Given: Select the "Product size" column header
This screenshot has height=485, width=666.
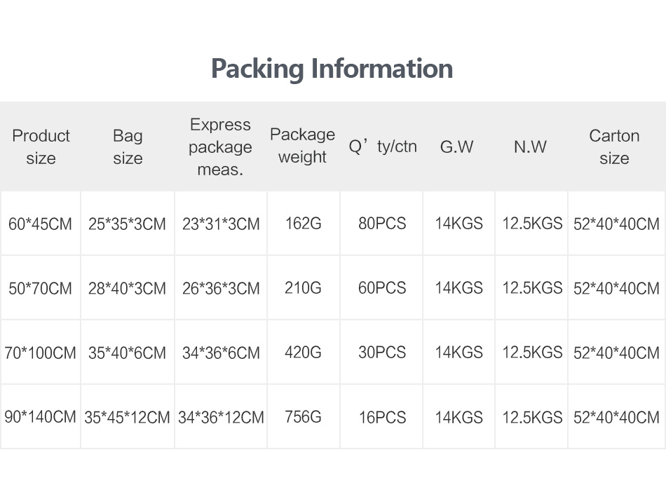Looking at the screenshot, I should [x=41, y=146].
